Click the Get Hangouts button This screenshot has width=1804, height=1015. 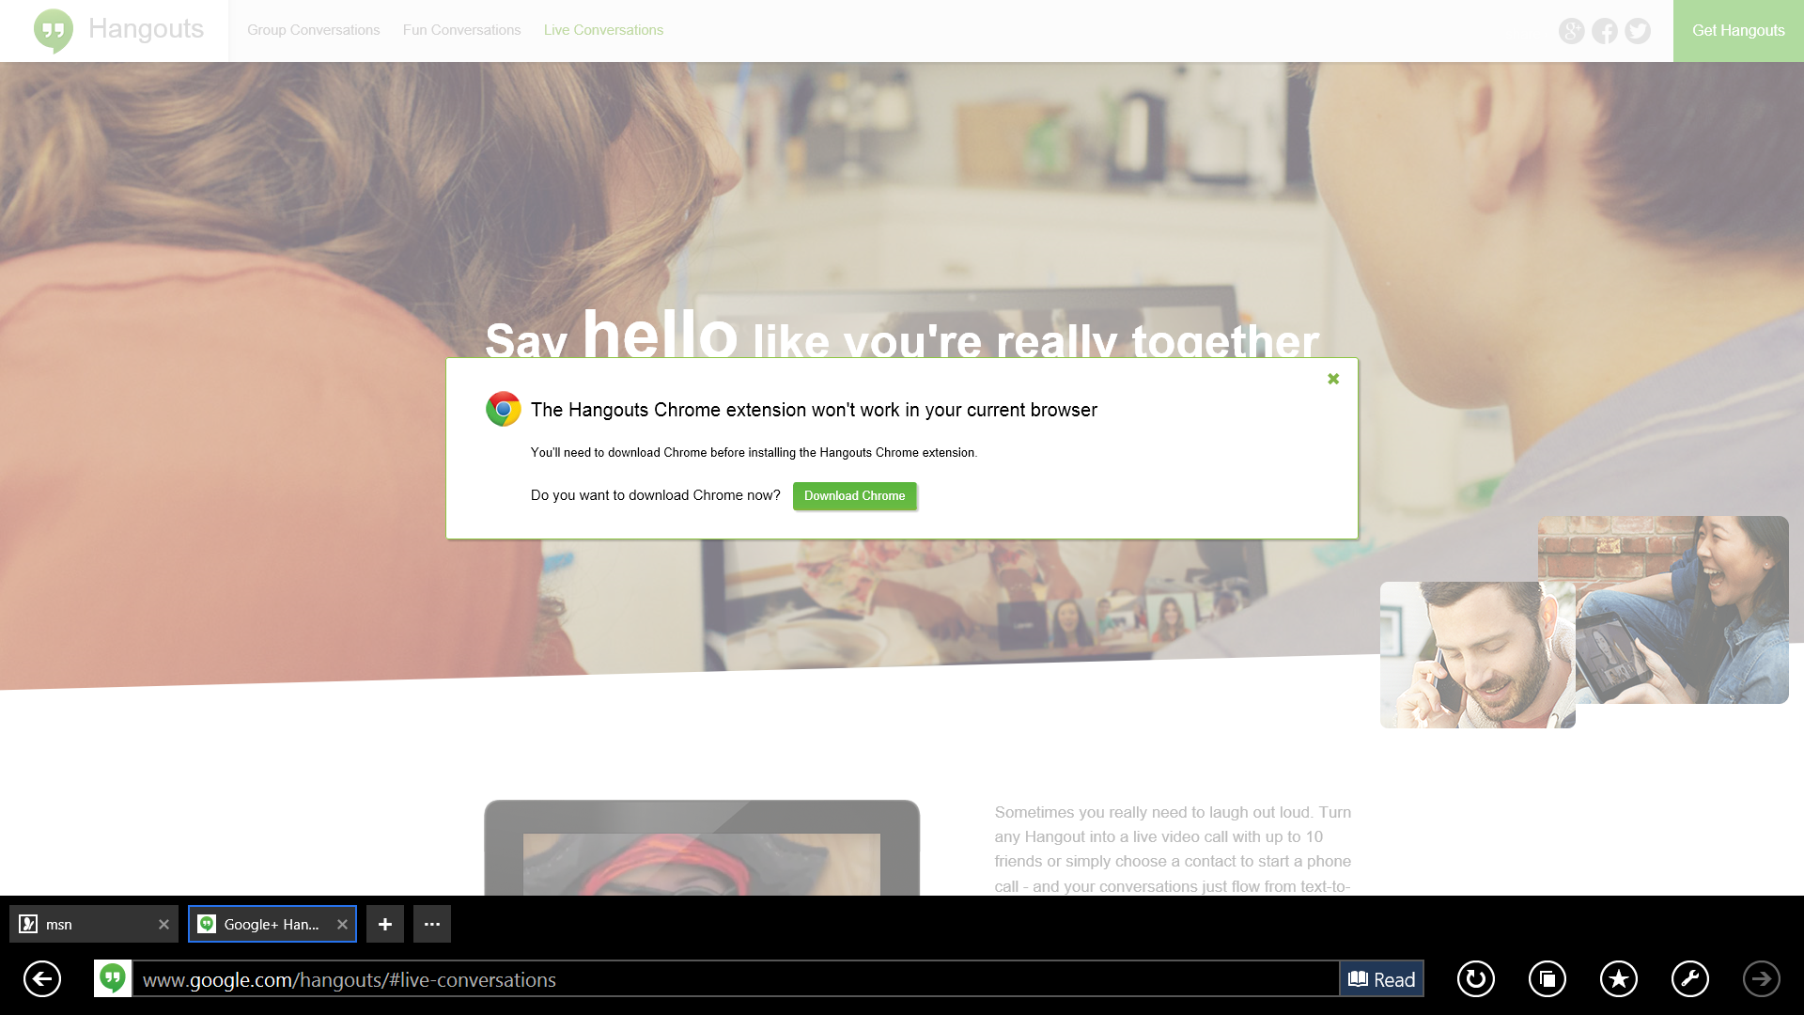coord(1737,30)
